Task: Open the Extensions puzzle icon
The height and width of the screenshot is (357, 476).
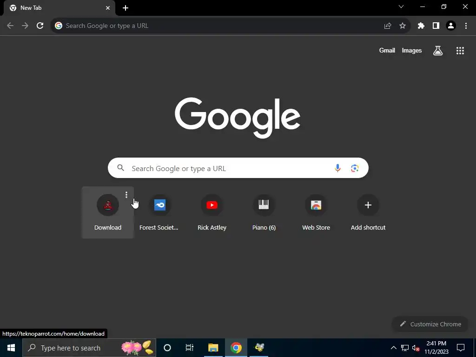Action: click(421, 26)
